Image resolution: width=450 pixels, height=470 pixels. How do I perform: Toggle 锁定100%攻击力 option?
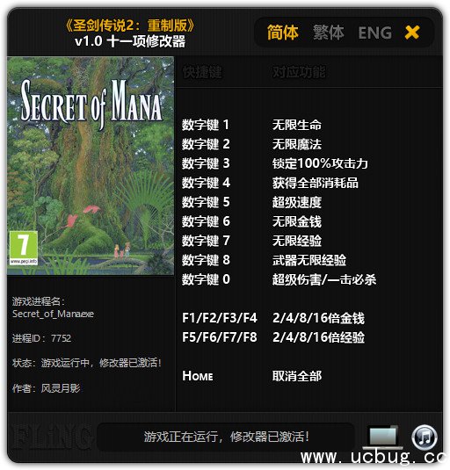[x=320, y=163]
